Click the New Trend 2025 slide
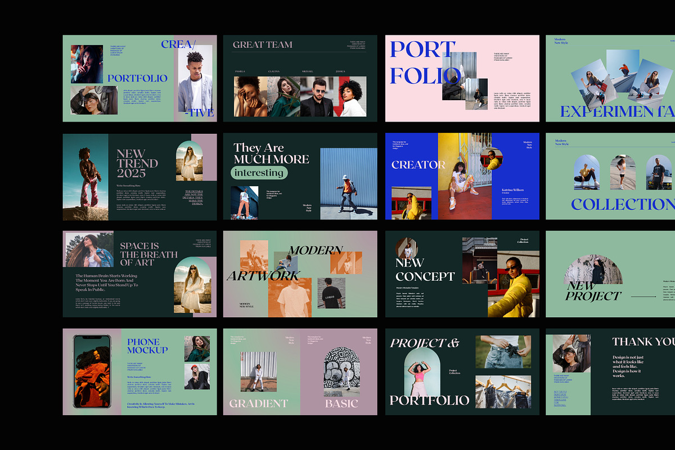 139,177
